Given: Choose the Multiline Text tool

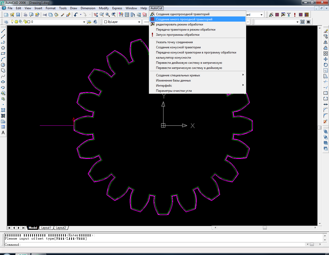Looking at the screenshot, I should click(x=3, y=133).
